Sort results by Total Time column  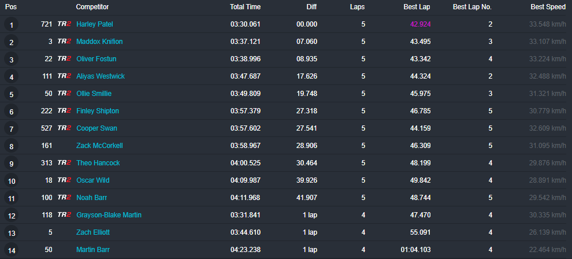(x=245, y=7)
